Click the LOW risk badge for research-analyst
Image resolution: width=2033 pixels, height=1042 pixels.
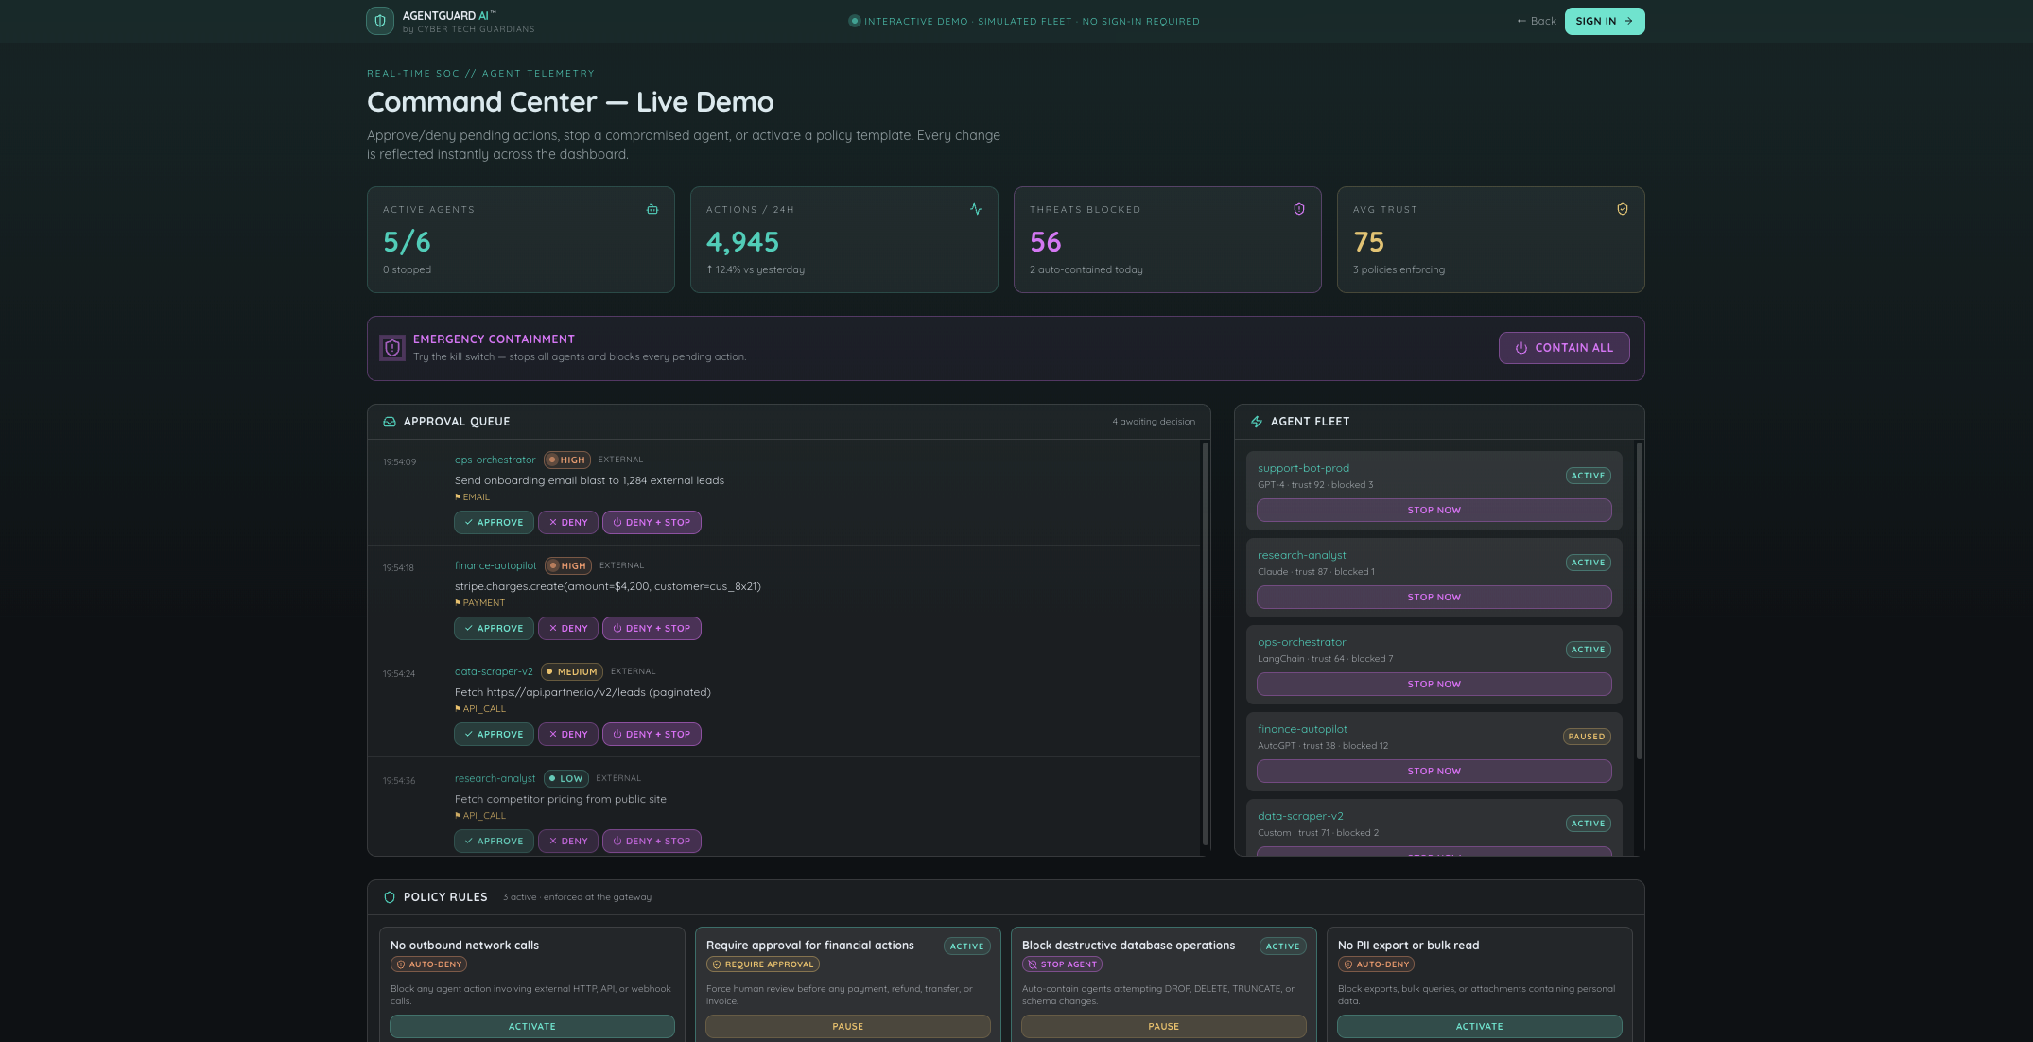[x=566, y=778]
